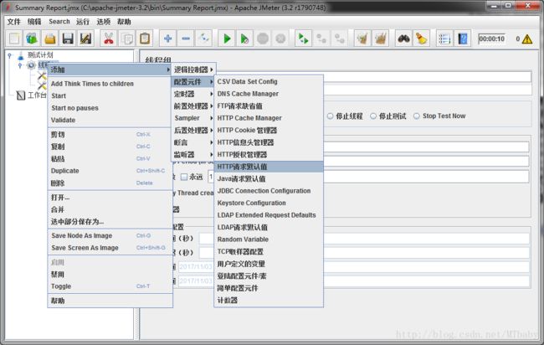
Task: Expand the 断言 submenu
Action: [x=192, y=142]
